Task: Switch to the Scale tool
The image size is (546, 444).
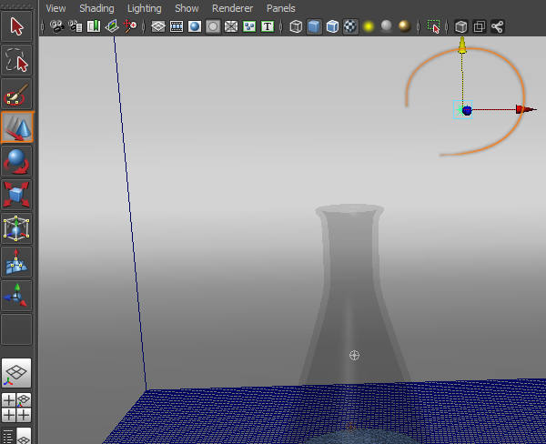Action: (17, 196)
